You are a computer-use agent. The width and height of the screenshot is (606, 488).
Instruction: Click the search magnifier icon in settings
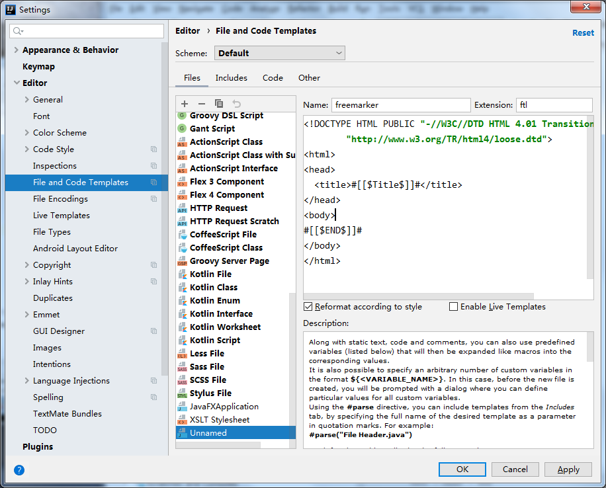pos(18,31)
